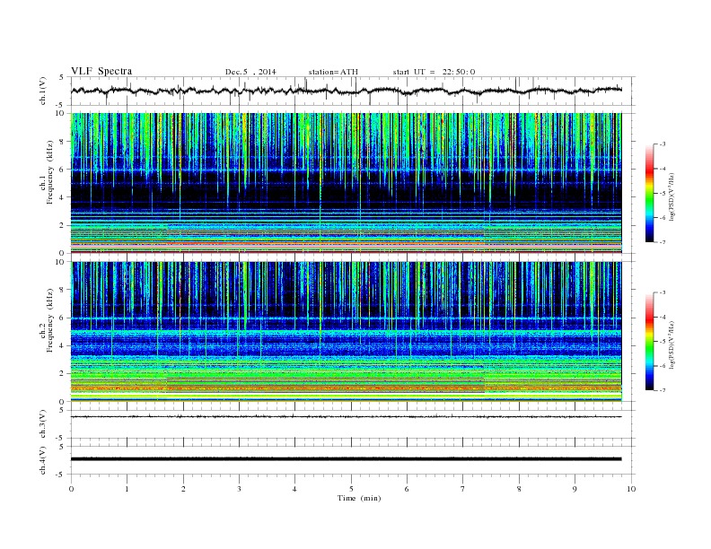Click the '-3' tick on ch.2 color bar
The image size is (711, 549).
click(662, 292)
